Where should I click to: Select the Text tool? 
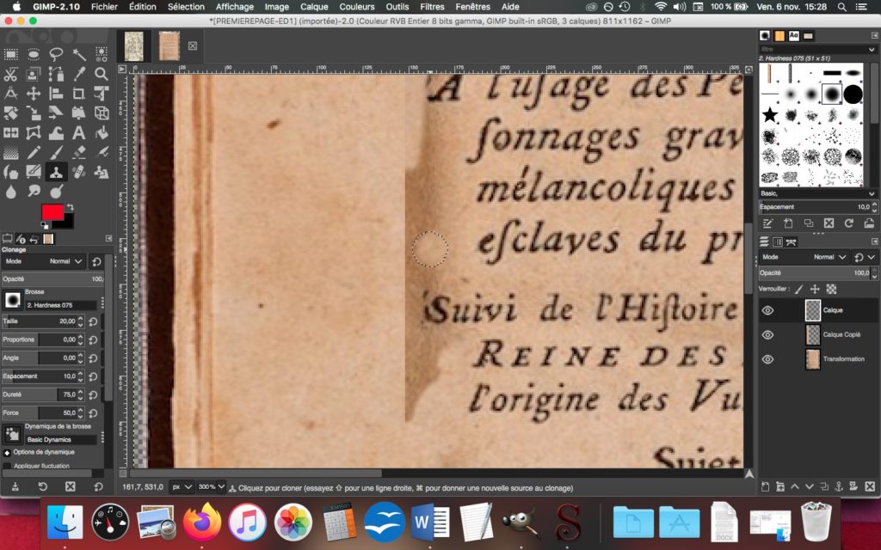78,133
